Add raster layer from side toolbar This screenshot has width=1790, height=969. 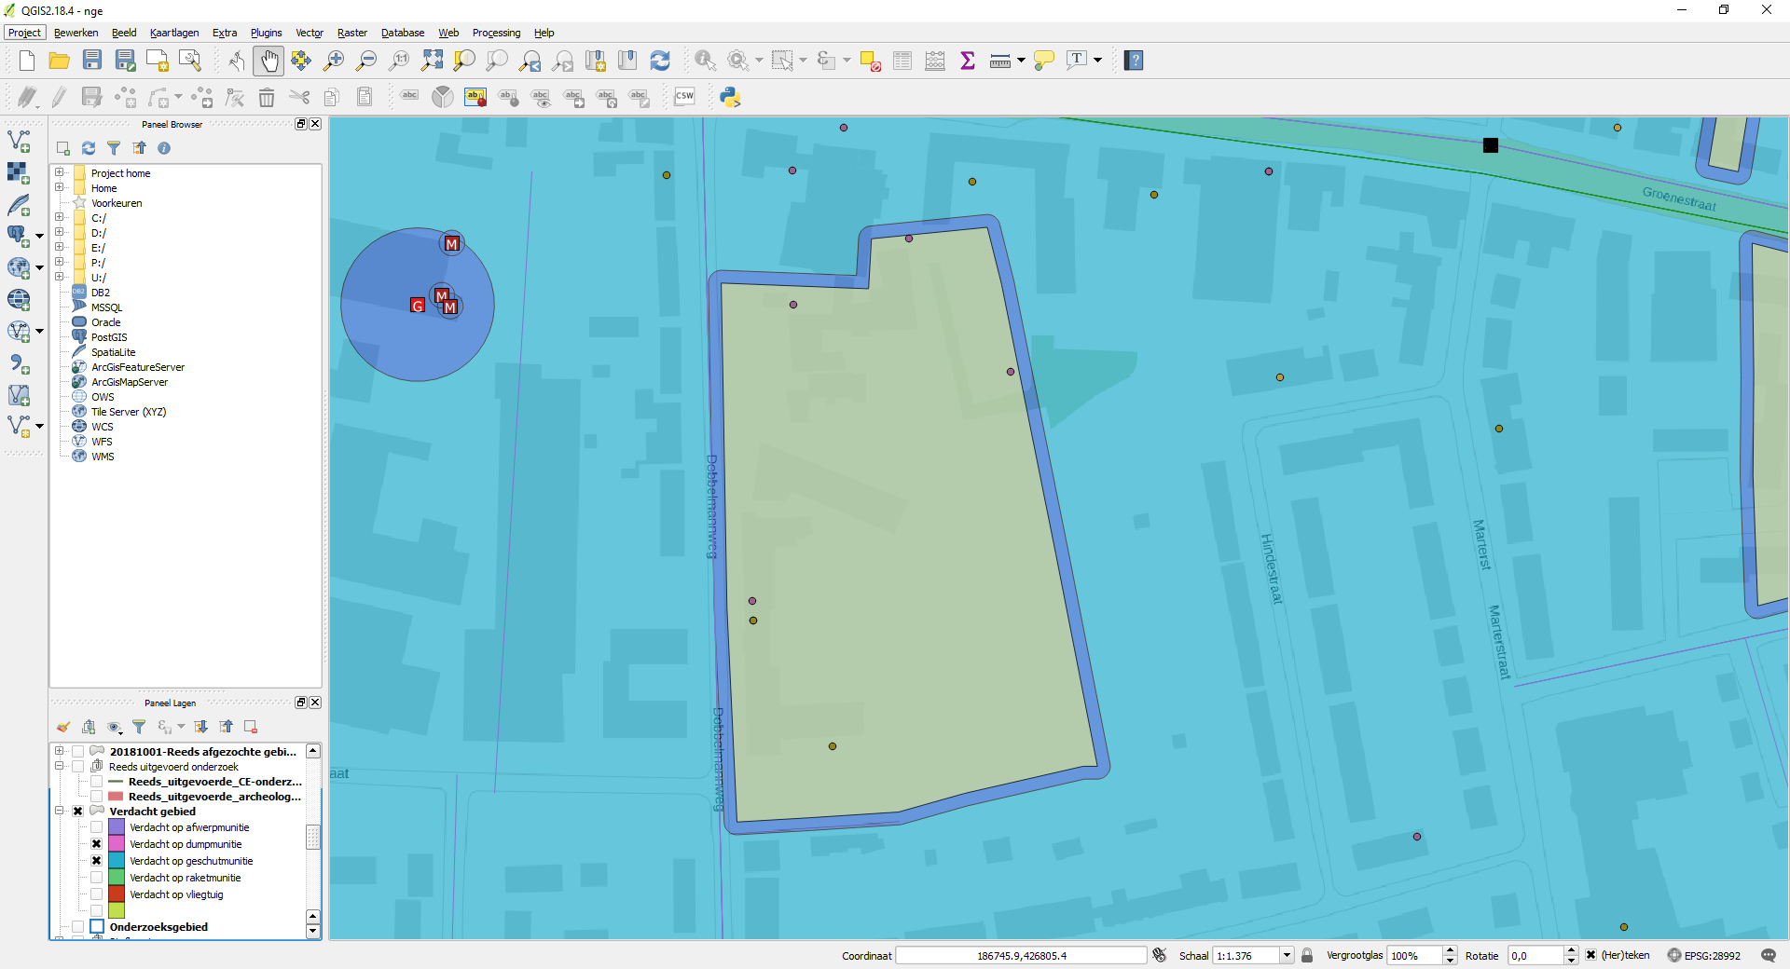pos(19,173)
